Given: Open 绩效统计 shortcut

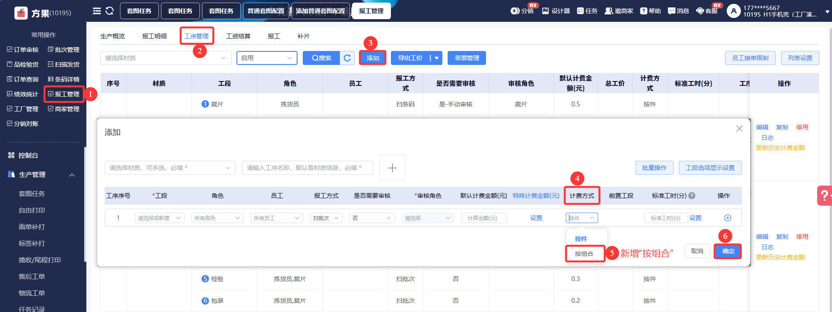Looking at the screenshot, I should click(23, 94).
